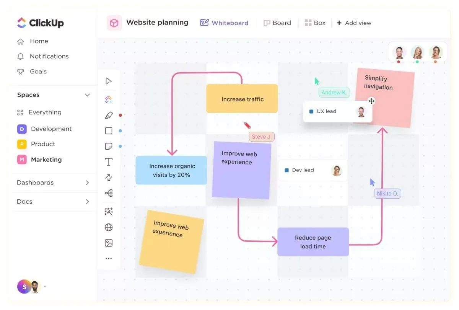Screen dimensions: 459x310
Task: Click the UX lead assignee avatar
Action: tap(361, 112)
